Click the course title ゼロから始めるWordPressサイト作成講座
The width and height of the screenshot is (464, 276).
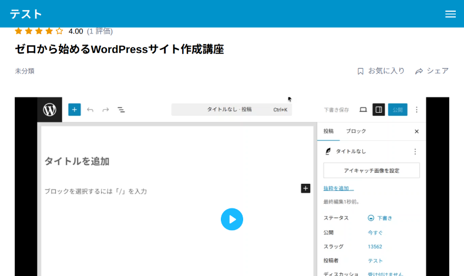[x=119, y=49]
